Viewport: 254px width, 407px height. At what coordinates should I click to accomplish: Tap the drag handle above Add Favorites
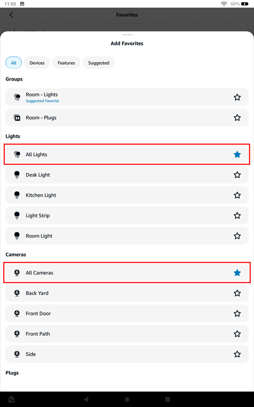click(x=127, y=35)
